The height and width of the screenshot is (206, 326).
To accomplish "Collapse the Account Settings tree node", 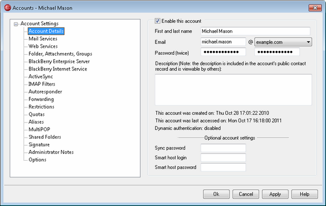I will pos(16,24).
